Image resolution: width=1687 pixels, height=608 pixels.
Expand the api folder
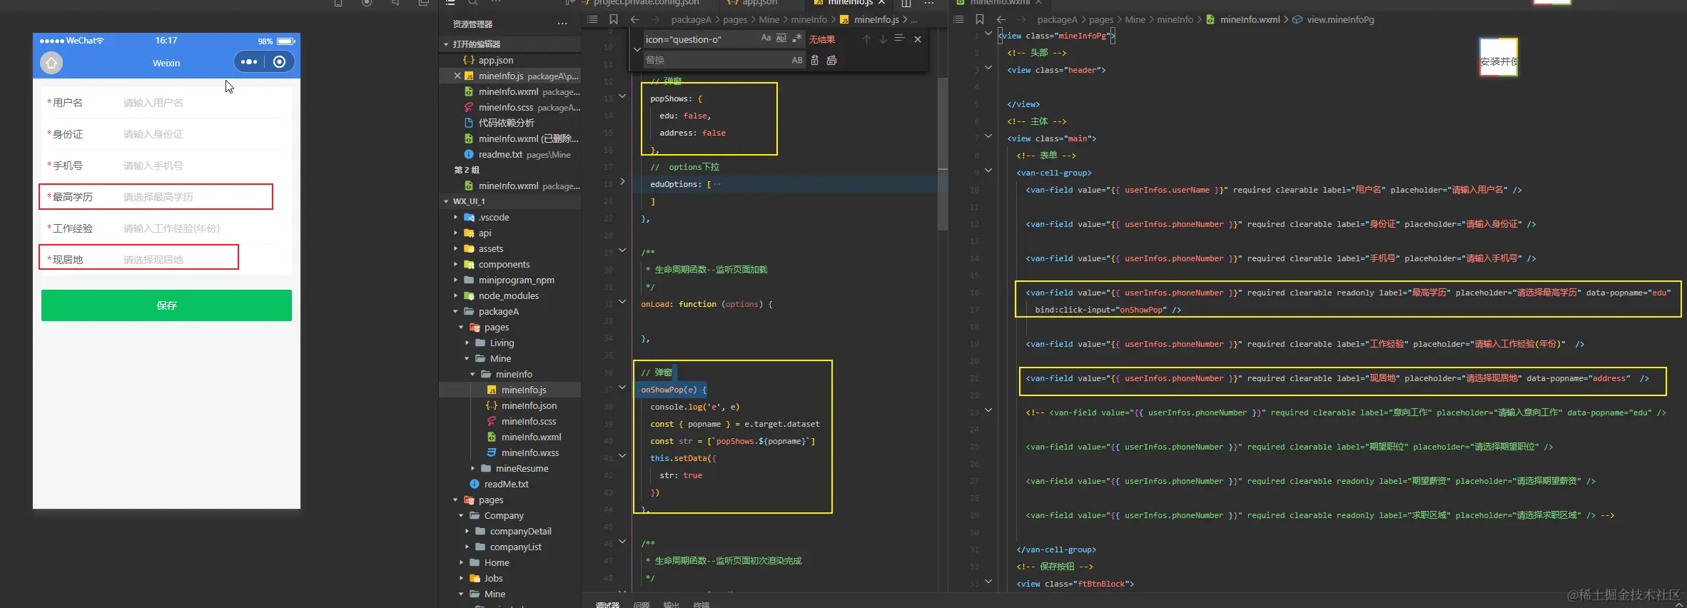coord(455,233)
